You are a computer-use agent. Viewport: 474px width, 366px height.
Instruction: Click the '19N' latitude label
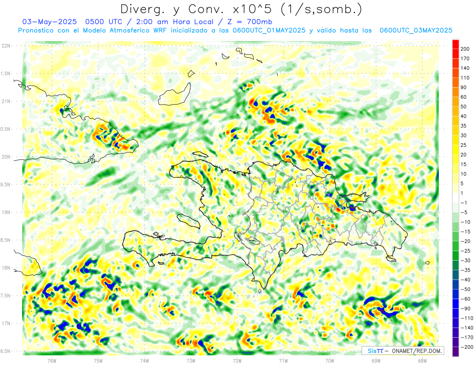pyautogui.click(x=6, y=212)
